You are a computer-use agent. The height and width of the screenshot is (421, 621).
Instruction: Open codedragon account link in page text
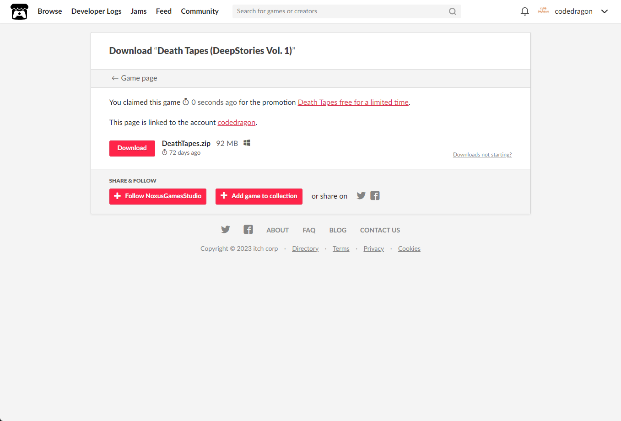click(x=237, y=123)
